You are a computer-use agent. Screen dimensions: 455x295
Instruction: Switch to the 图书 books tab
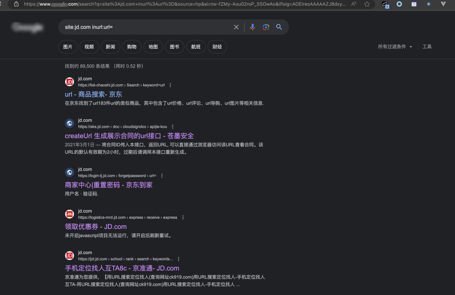point(174,47)
